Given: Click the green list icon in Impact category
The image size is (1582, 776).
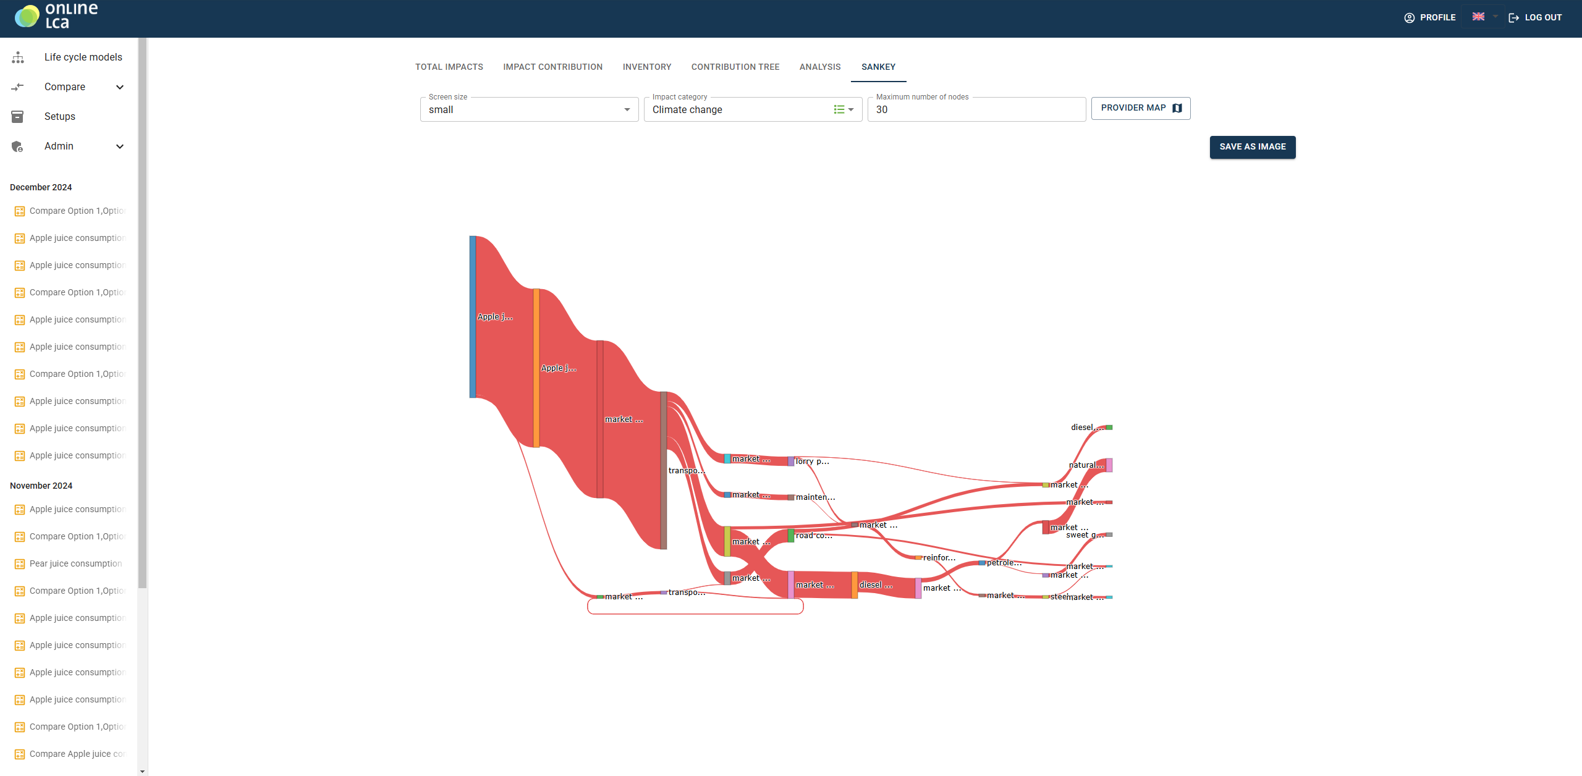Looking at the screenshot, I should [x=839, y=109].
